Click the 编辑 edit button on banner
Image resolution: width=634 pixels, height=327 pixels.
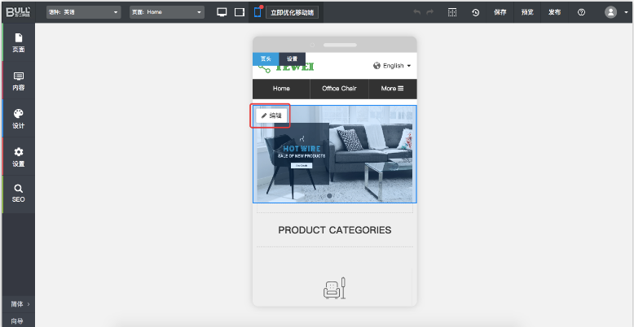[271, 116]
